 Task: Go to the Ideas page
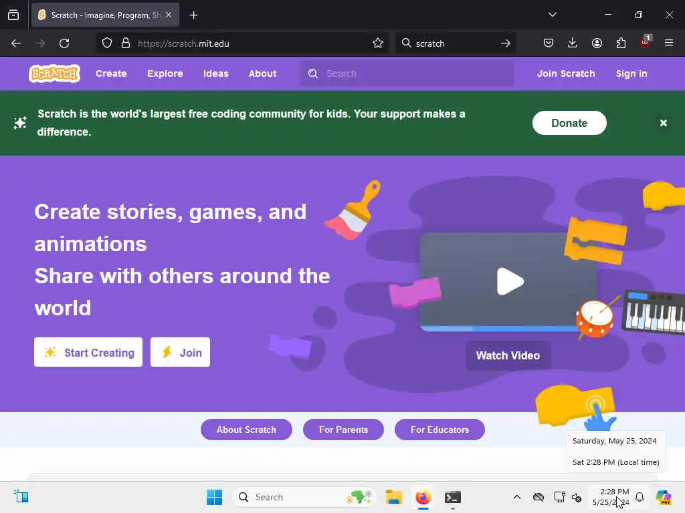(x=216, y=73)
